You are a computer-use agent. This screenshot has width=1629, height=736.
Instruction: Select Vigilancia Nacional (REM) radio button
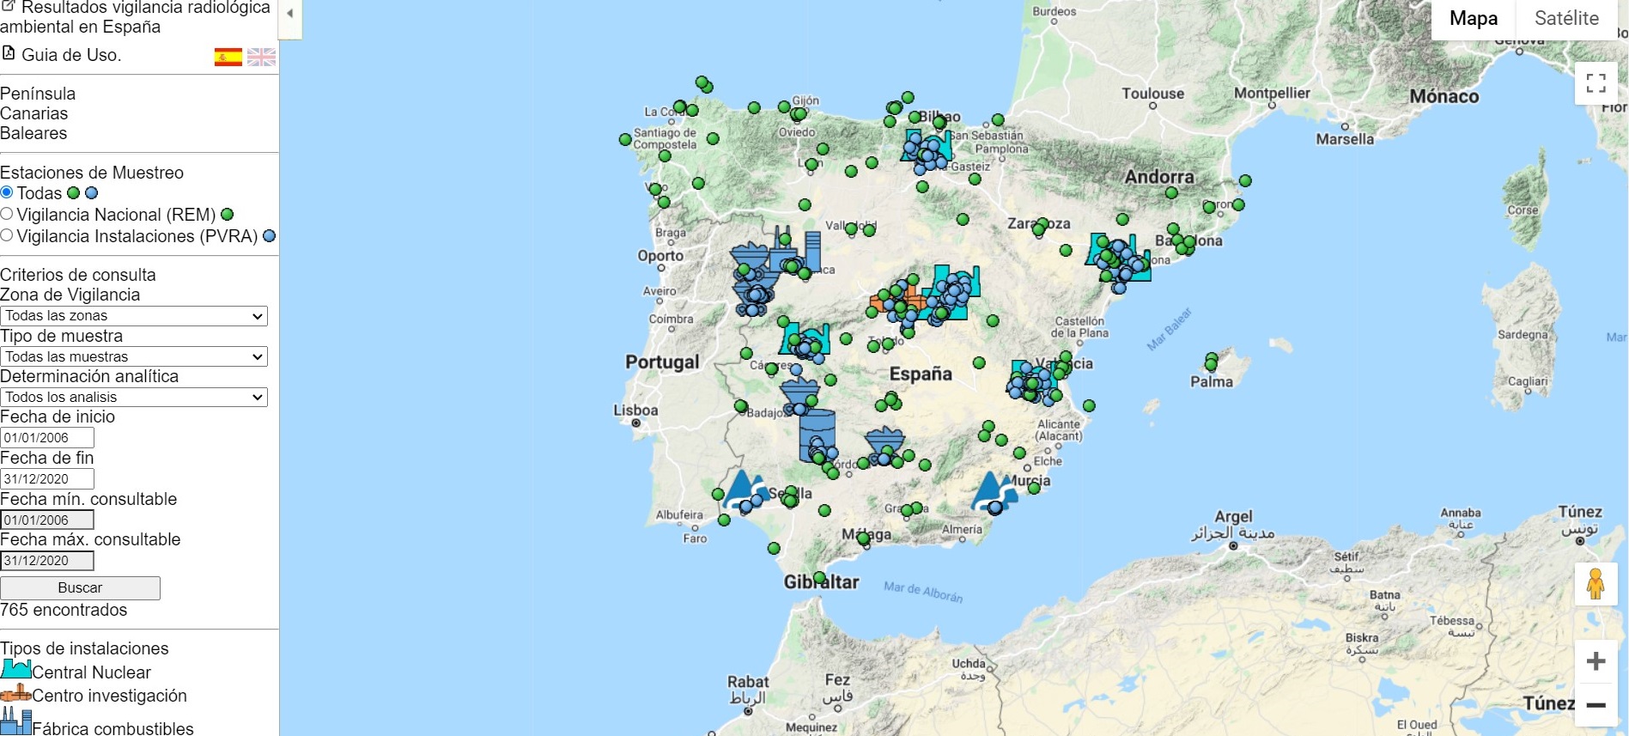tap(7, 214)
